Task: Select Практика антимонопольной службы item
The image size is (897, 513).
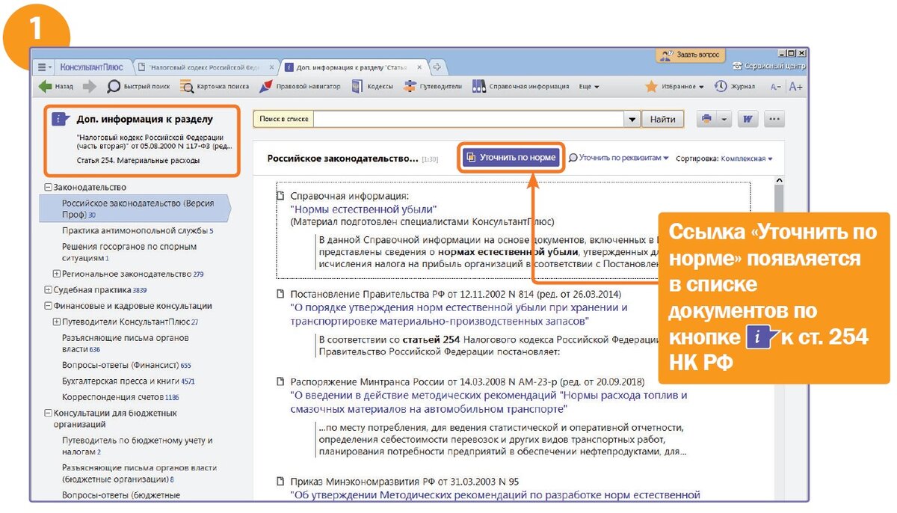Action: [x=138, y=231]
